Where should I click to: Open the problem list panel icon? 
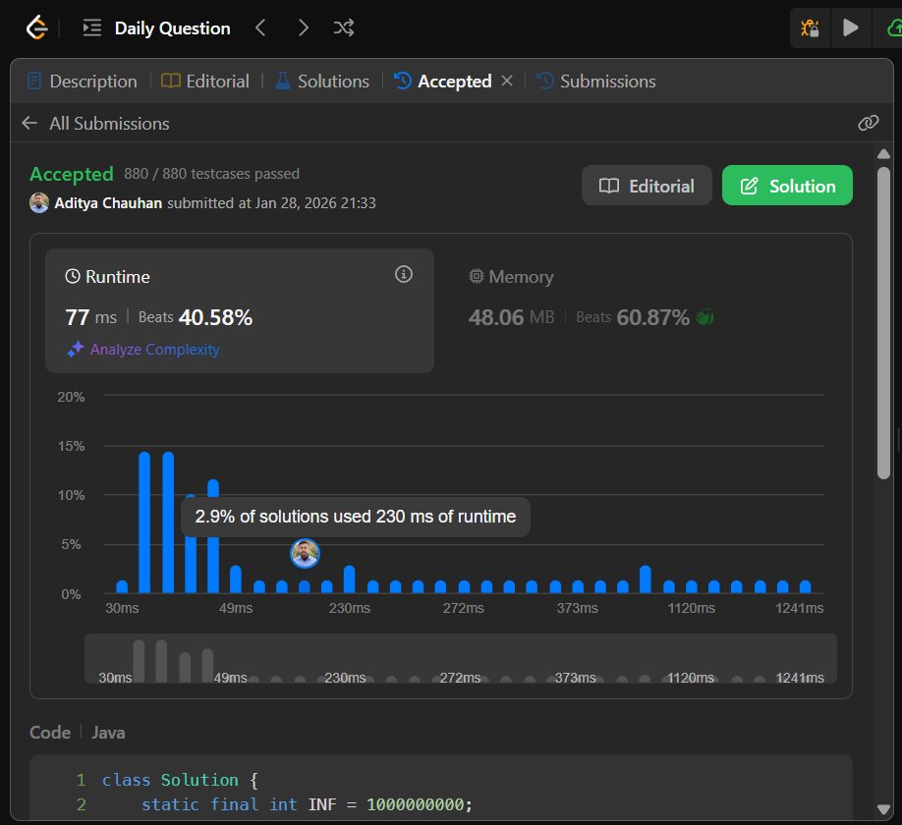[92, 27]
